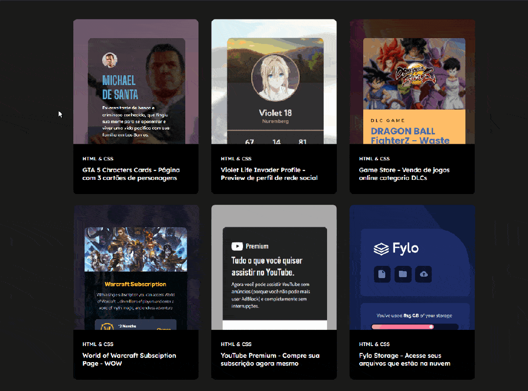The image size is (528, 391).
Task: Click HTML & CSS tag on Violet card
Action: (x=236, y=159)
